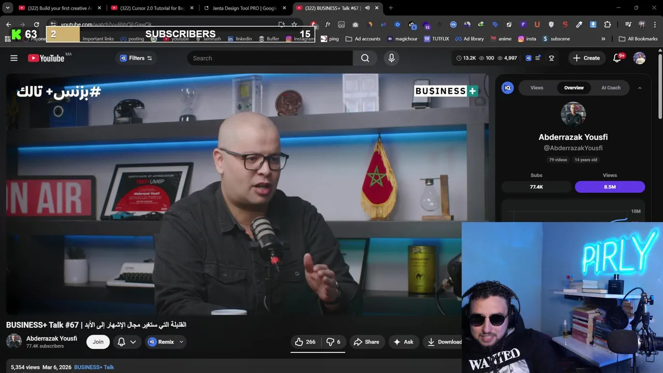Click the shield extension icon
The image size is (663, 373).
551,24
